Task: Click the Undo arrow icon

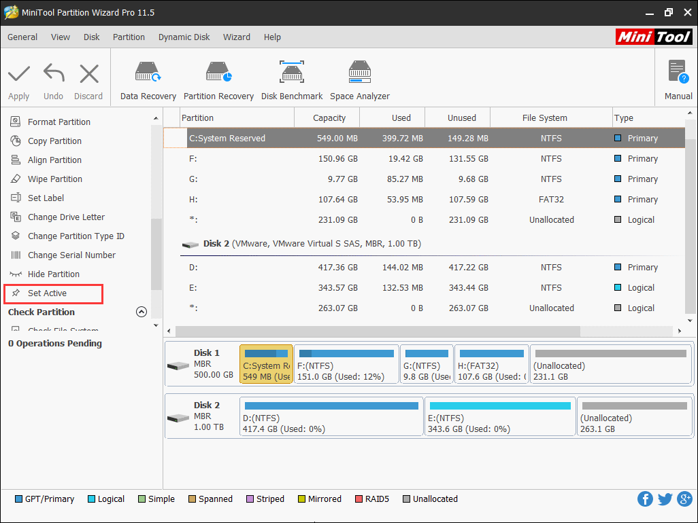Action: tap(54, 73)
